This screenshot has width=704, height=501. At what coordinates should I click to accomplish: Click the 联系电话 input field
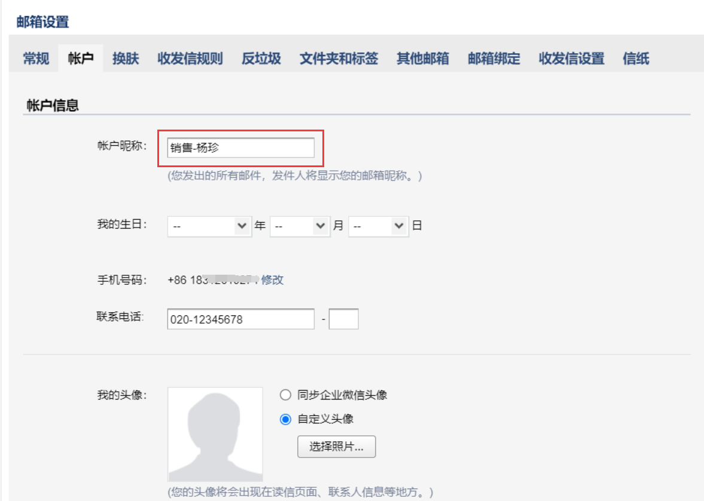240,319
